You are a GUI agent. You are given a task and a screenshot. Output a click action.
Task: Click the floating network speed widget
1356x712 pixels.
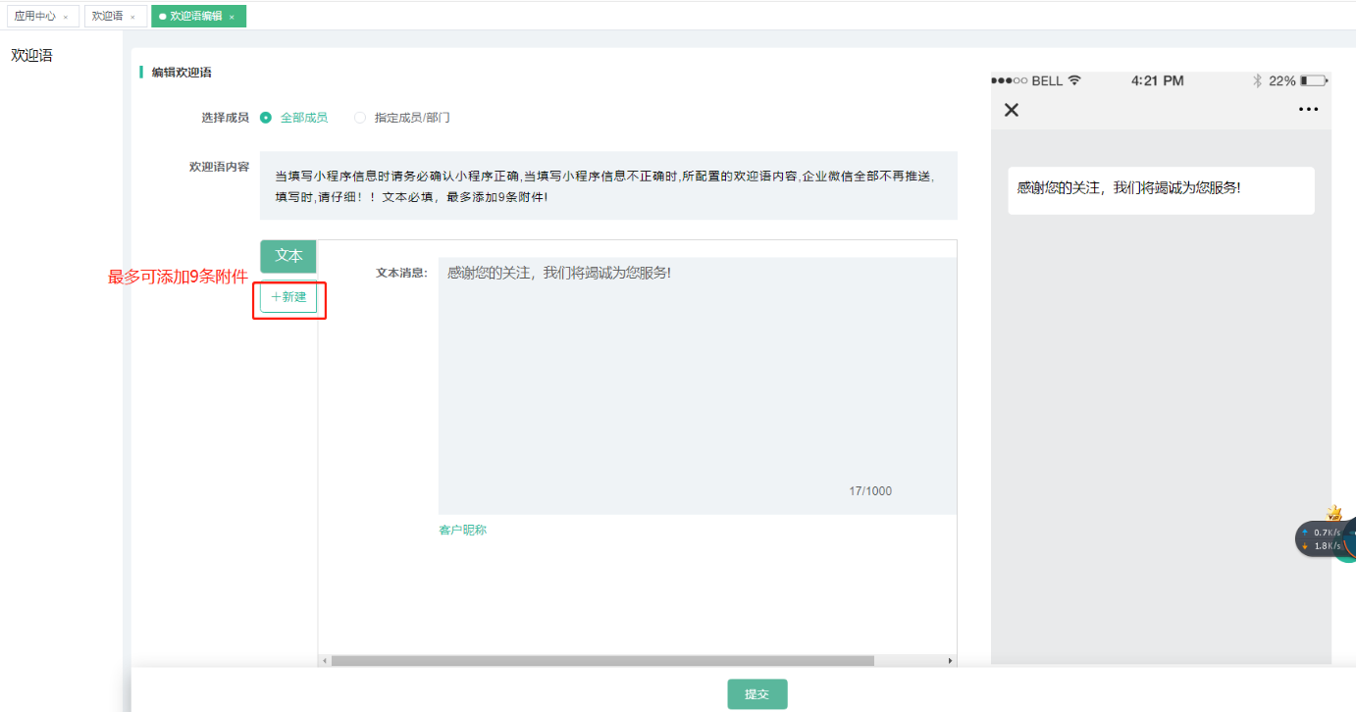[x=1321, y=538]
